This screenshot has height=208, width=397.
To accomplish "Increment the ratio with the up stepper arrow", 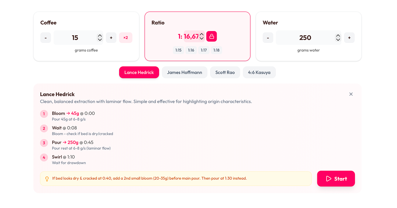I will click(x=201, y=34).
